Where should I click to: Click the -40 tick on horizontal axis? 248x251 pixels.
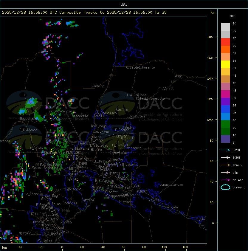tap(20, 247)
